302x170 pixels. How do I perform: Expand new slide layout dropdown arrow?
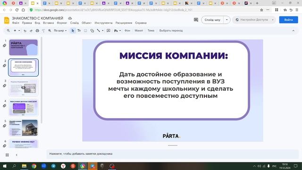[19, 31]
